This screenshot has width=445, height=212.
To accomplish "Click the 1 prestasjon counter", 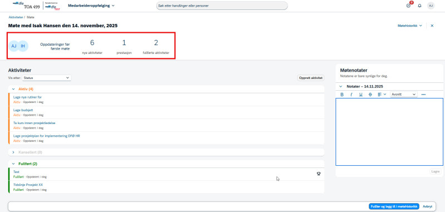I will [124, 47].
